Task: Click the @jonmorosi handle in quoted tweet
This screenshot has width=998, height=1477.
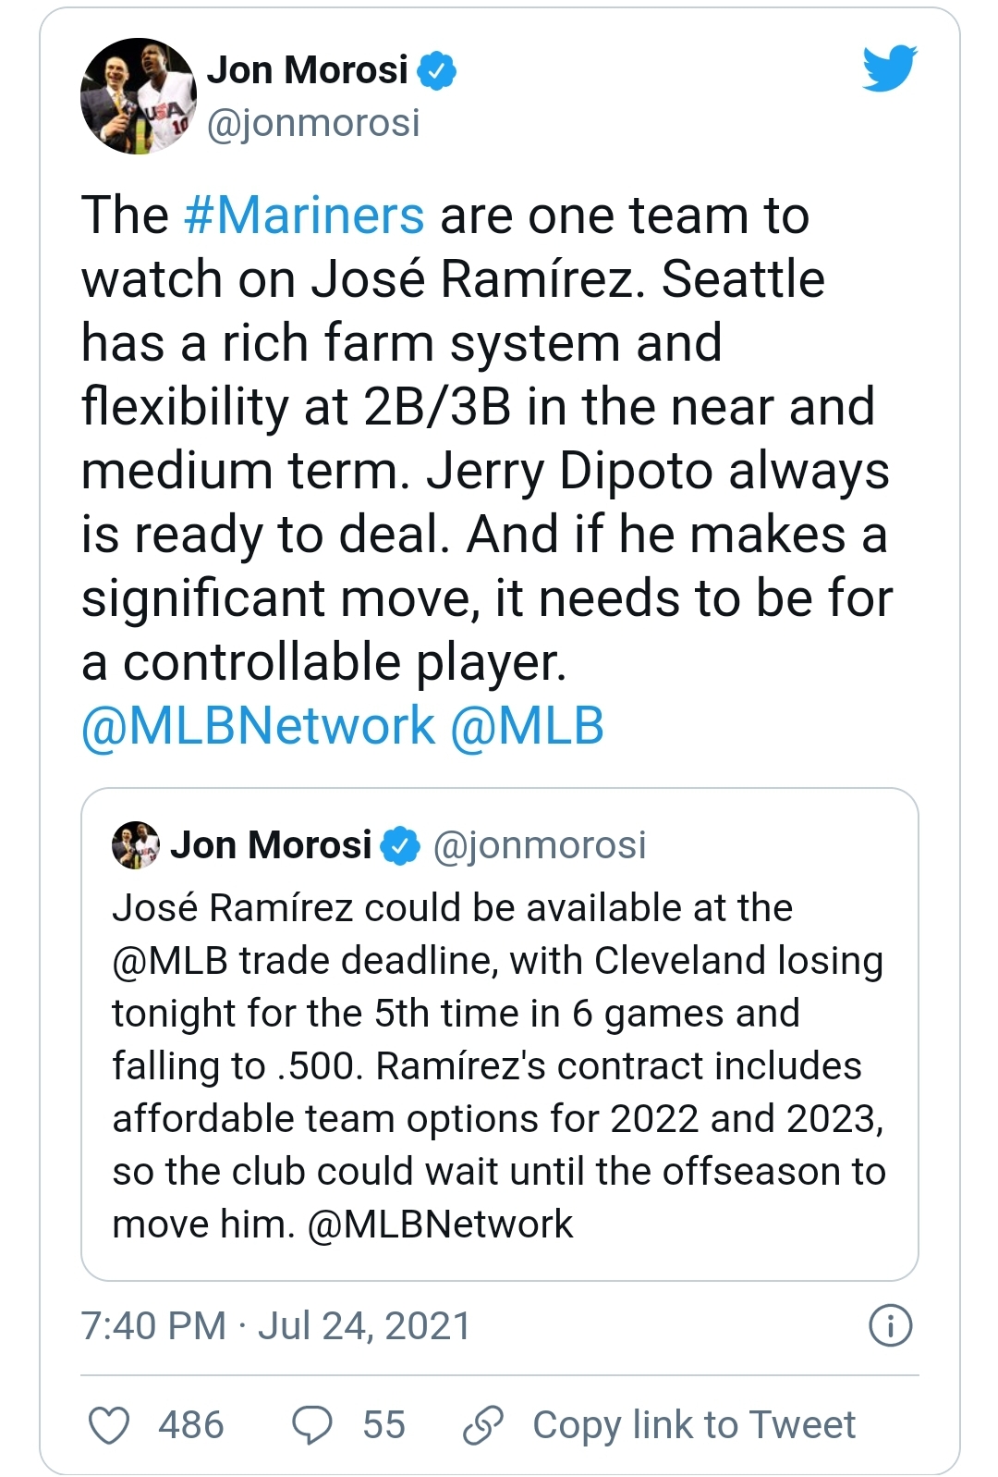Action: [x=540, y=845]
